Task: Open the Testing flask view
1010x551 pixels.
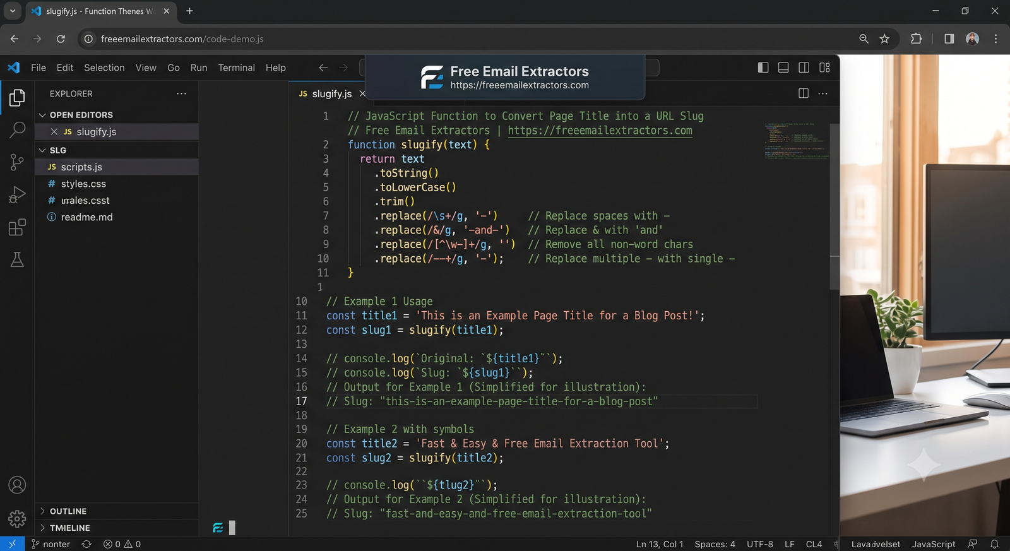Action: pyautogui.click(x=17, y=259)
